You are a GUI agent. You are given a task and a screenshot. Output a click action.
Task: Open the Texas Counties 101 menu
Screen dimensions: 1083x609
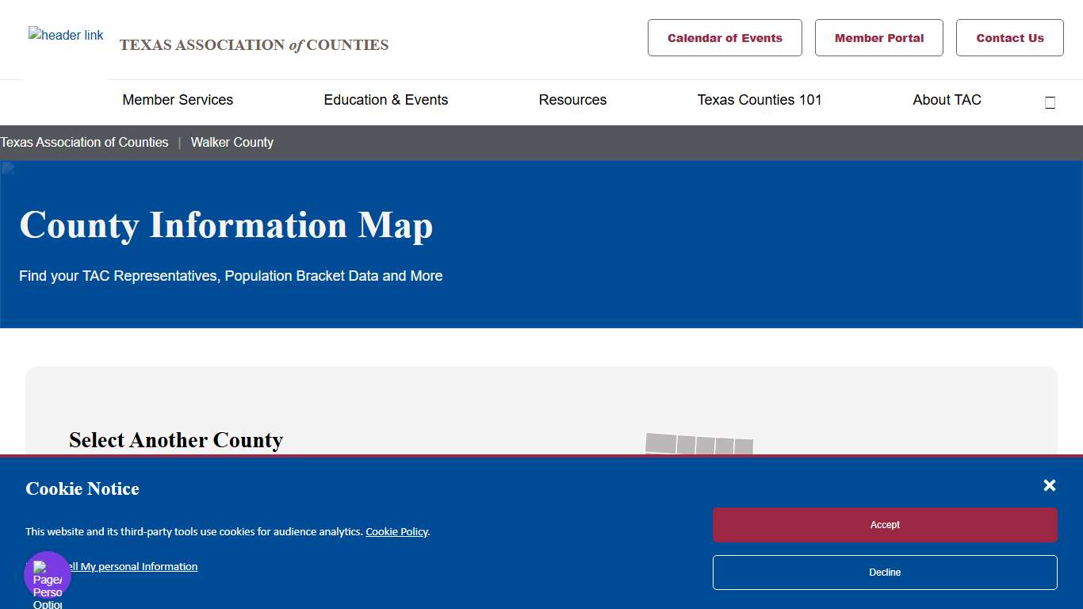point(759,100)
